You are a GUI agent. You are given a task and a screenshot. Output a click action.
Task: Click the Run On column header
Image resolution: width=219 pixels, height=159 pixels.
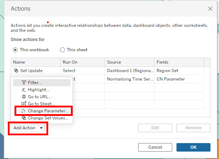[70, 62]
